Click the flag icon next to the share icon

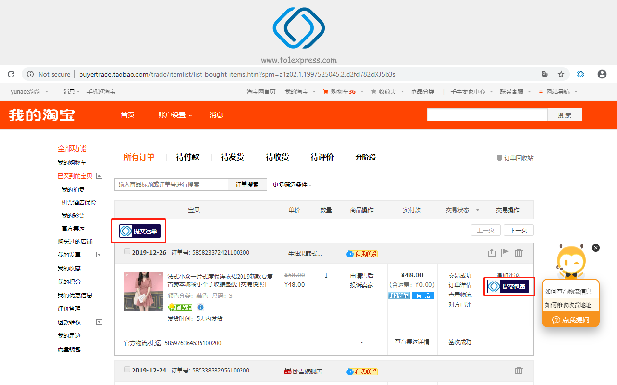pyautogui.click(x=505, y=252)
